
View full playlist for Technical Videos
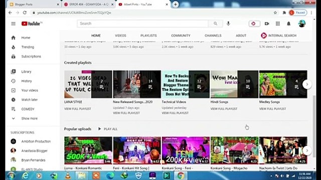(x=175, y=113)
